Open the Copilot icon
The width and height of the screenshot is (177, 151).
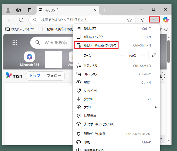tap(166, 20)
